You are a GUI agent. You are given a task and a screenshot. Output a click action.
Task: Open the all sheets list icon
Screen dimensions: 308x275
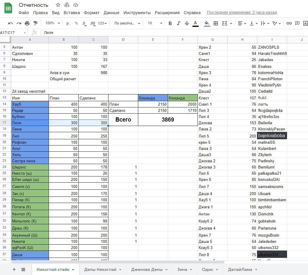23,269
